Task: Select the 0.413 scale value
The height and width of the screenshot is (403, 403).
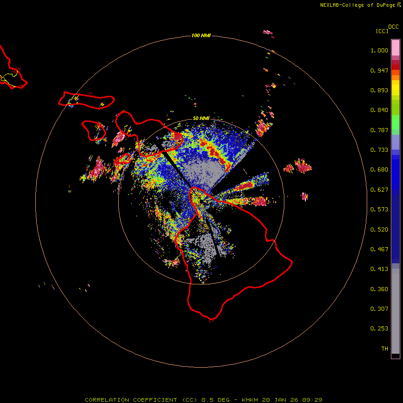Action: pos(379,269)
